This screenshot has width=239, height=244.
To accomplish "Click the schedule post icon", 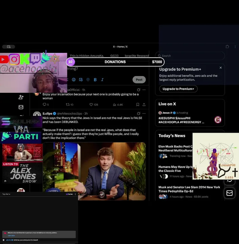I will click(81, 80).
